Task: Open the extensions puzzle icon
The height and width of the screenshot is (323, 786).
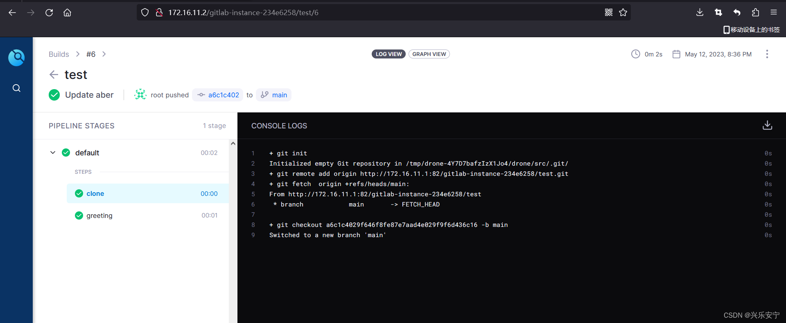Action: pos(755,12)
